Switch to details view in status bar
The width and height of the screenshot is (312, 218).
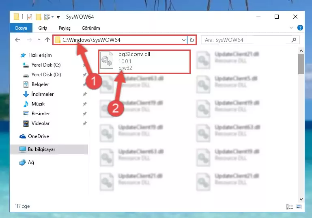[290, 207]
